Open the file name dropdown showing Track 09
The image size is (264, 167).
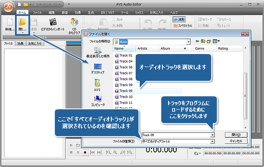coord(212,134)
